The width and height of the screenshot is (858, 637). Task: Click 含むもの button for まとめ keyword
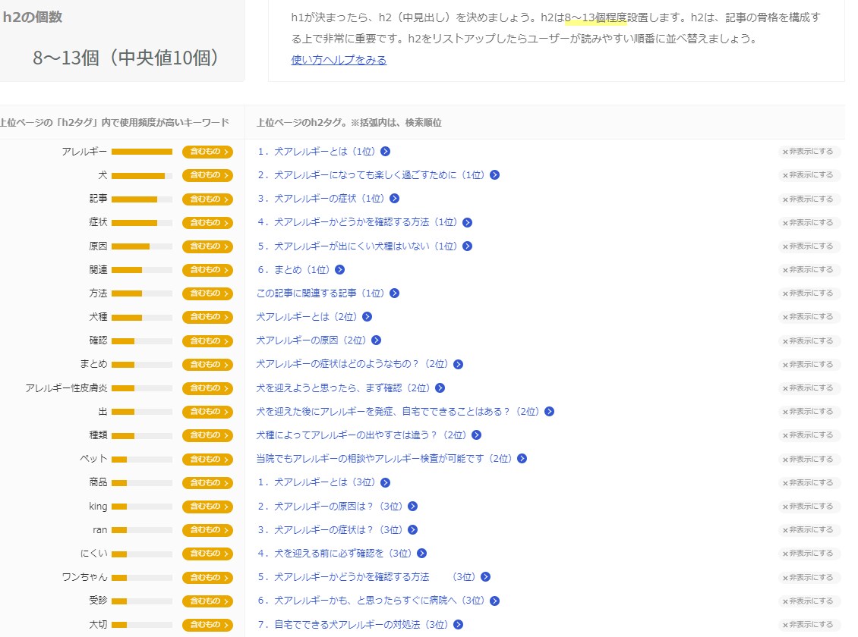click(208, 365)
